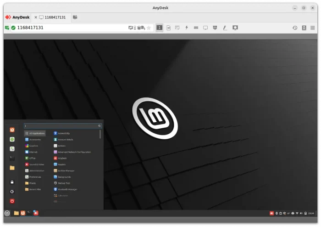The height and width of the screenshot is (227, 321).
Task: Click the Log Out icon in menu
Action: 12,192
